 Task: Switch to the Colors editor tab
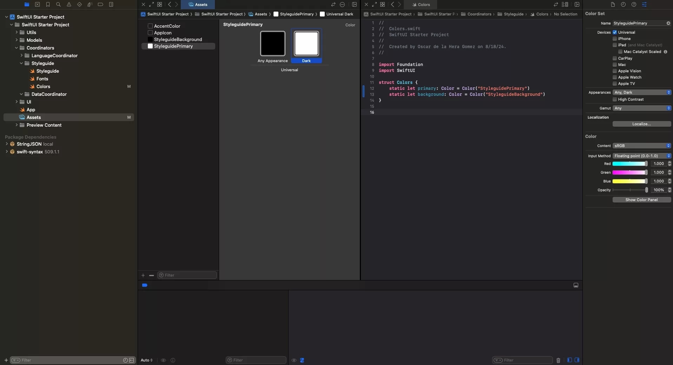point(421,5)
